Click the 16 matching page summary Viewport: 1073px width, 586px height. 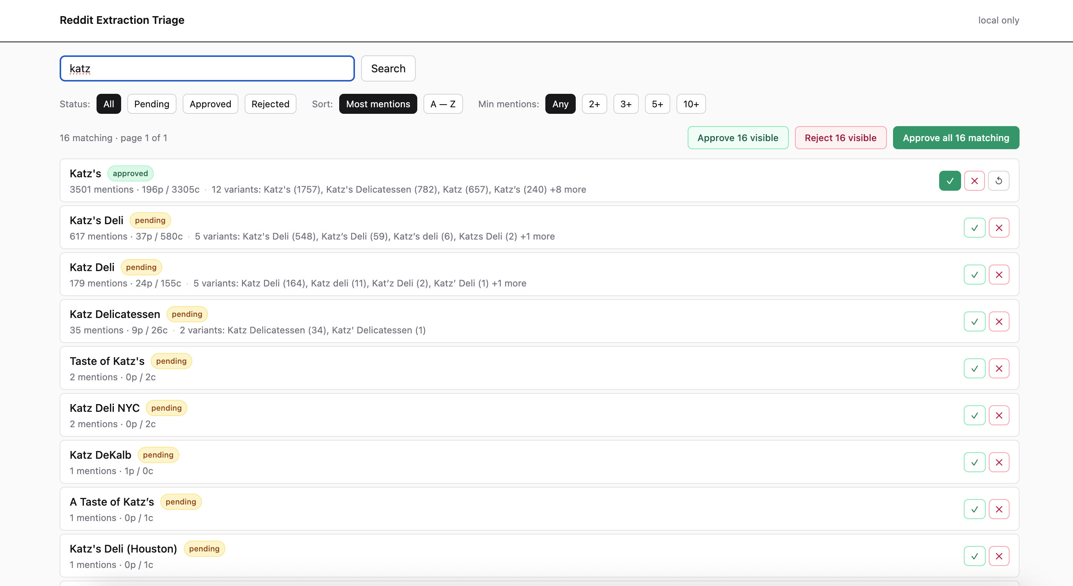click(x=113, y=138)
